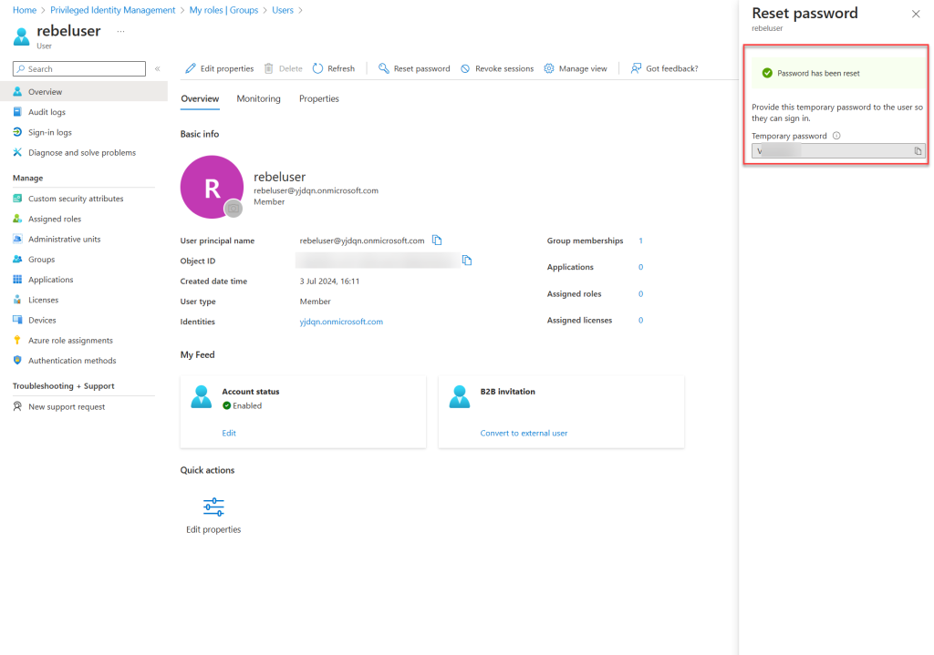This screenshot has width=934, height=655.
Task: Click the Edit properties sliders quick action
Action: click(213, 507)
